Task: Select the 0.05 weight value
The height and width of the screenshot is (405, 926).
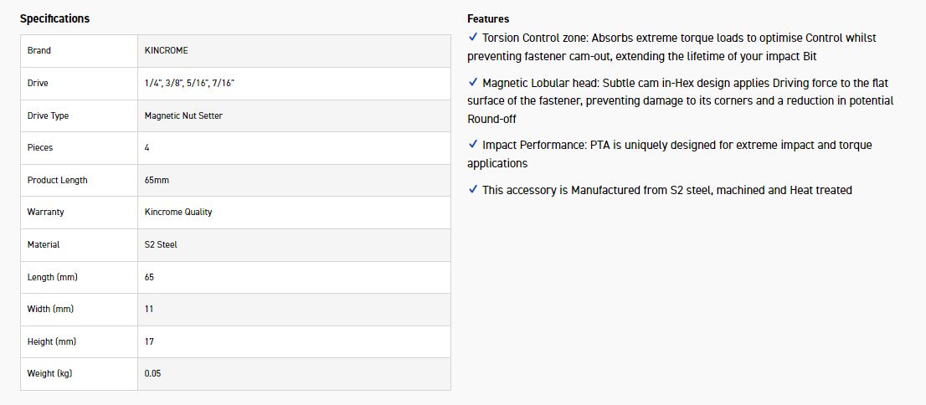Action: tap(152, 374)
